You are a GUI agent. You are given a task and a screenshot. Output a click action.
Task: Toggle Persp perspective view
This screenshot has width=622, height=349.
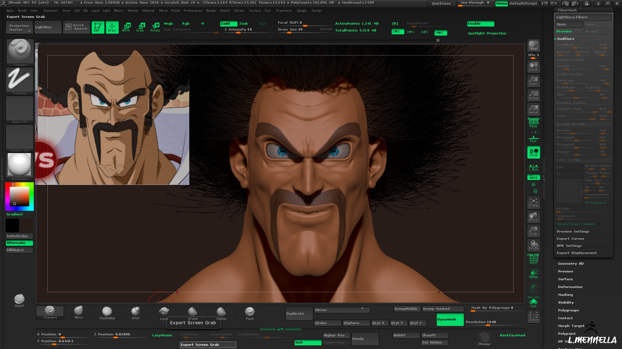click(533, 123)
